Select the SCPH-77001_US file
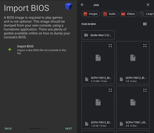The width and height of the screenshot is (154, 133). (x=133, y=107)
